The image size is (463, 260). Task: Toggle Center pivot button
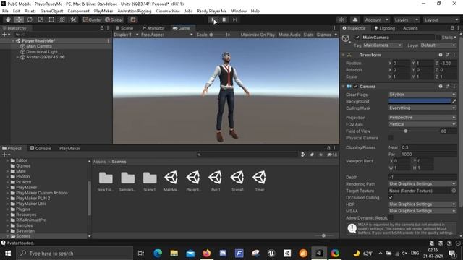[x=93, y=19]
